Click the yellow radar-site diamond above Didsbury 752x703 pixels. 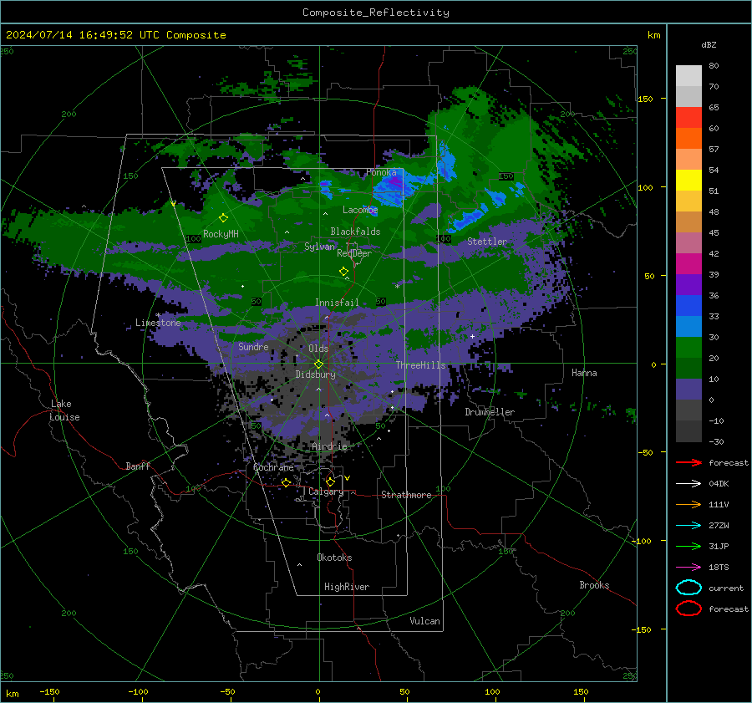click(318, 364)
